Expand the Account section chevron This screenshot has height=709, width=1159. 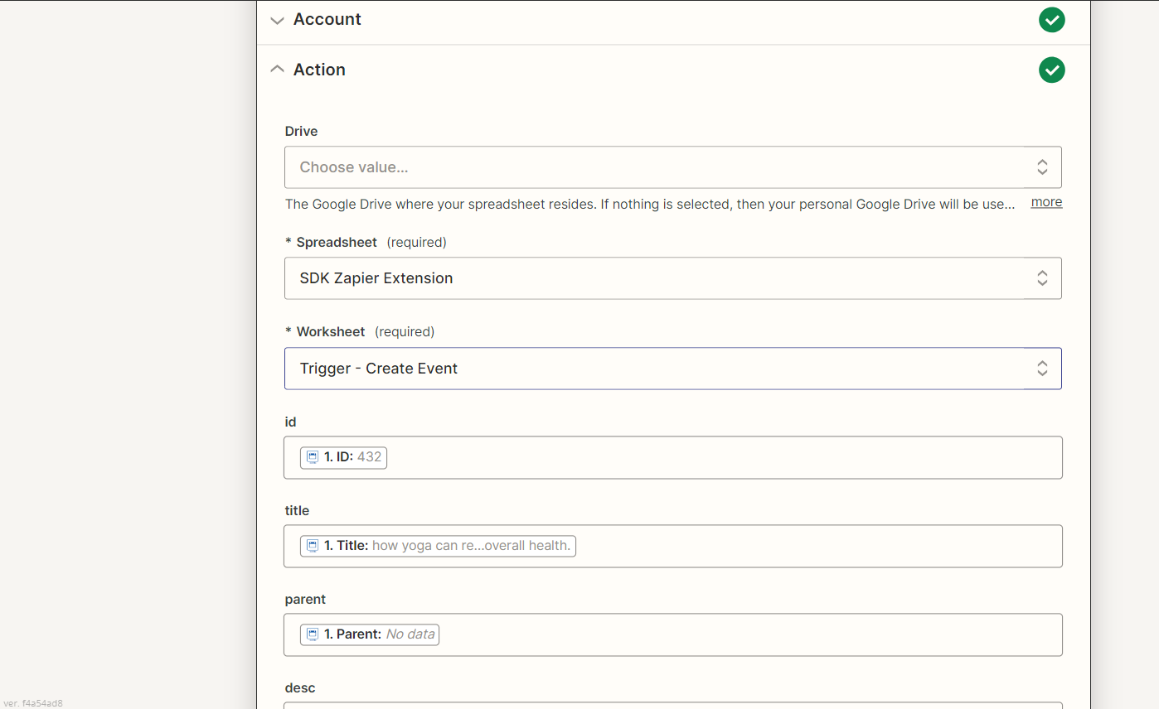click(x=277, y=21)
